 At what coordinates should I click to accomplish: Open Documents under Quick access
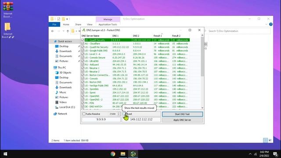click(65, 56)
